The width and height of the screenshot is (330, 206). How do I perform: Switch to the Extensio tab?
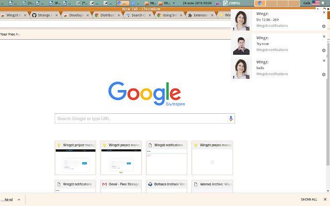pyautogui.click(x=200, y=15)
